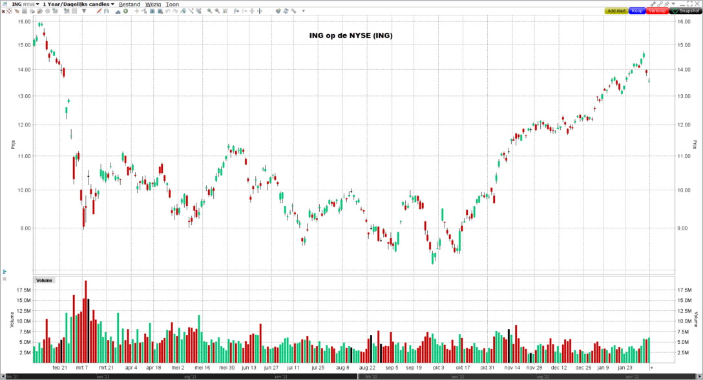Select the plain text annotation T tool
The height and width of the screenshot is (380, 703).
tap(152, 11)
